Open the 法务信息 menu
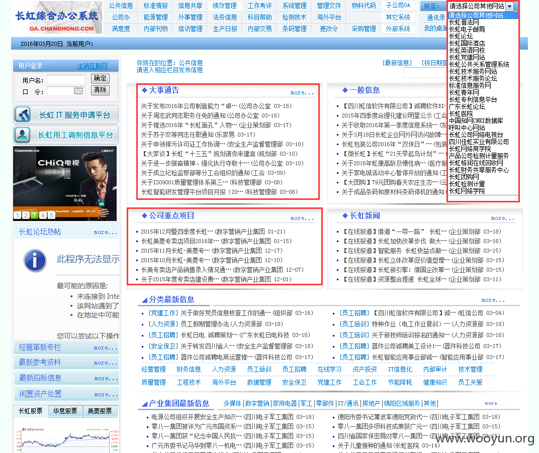Image resolution: width=539 pixels, height=453 pixels. [225, 17]
